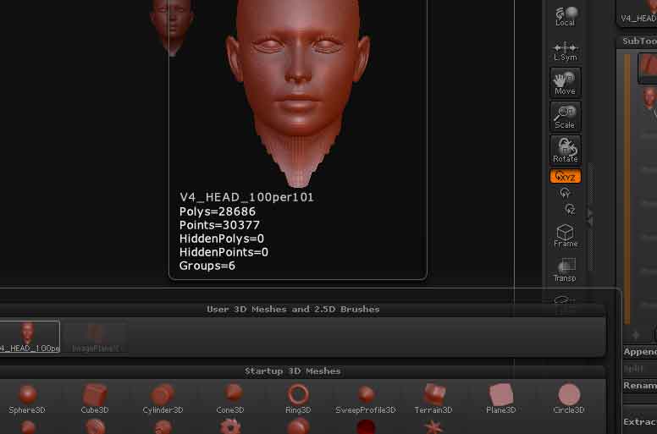Open the V4_HEAD current tool thumbnail
The image size is (657, 434).
638,13
